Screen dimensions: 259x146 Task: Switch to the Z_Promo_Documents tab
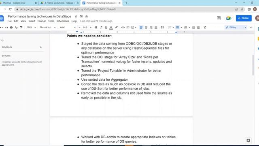tap(59, 3)
